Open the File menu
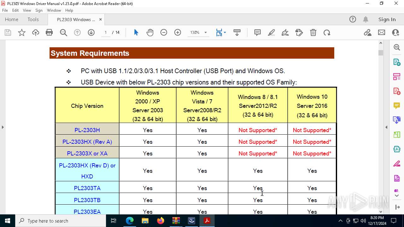Screen dimensions: 404x227 pos(5,10)
